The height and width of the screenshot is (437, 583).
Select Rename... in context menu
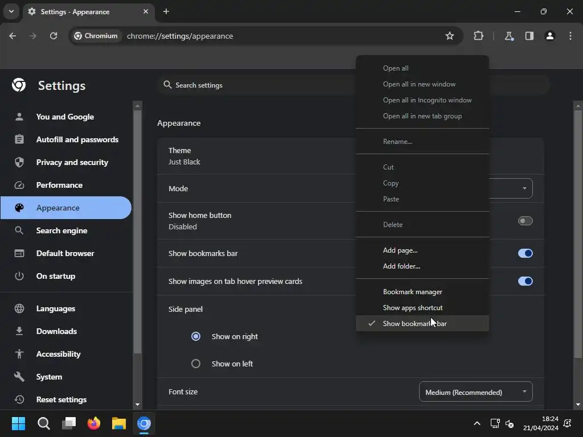(422, 142)
